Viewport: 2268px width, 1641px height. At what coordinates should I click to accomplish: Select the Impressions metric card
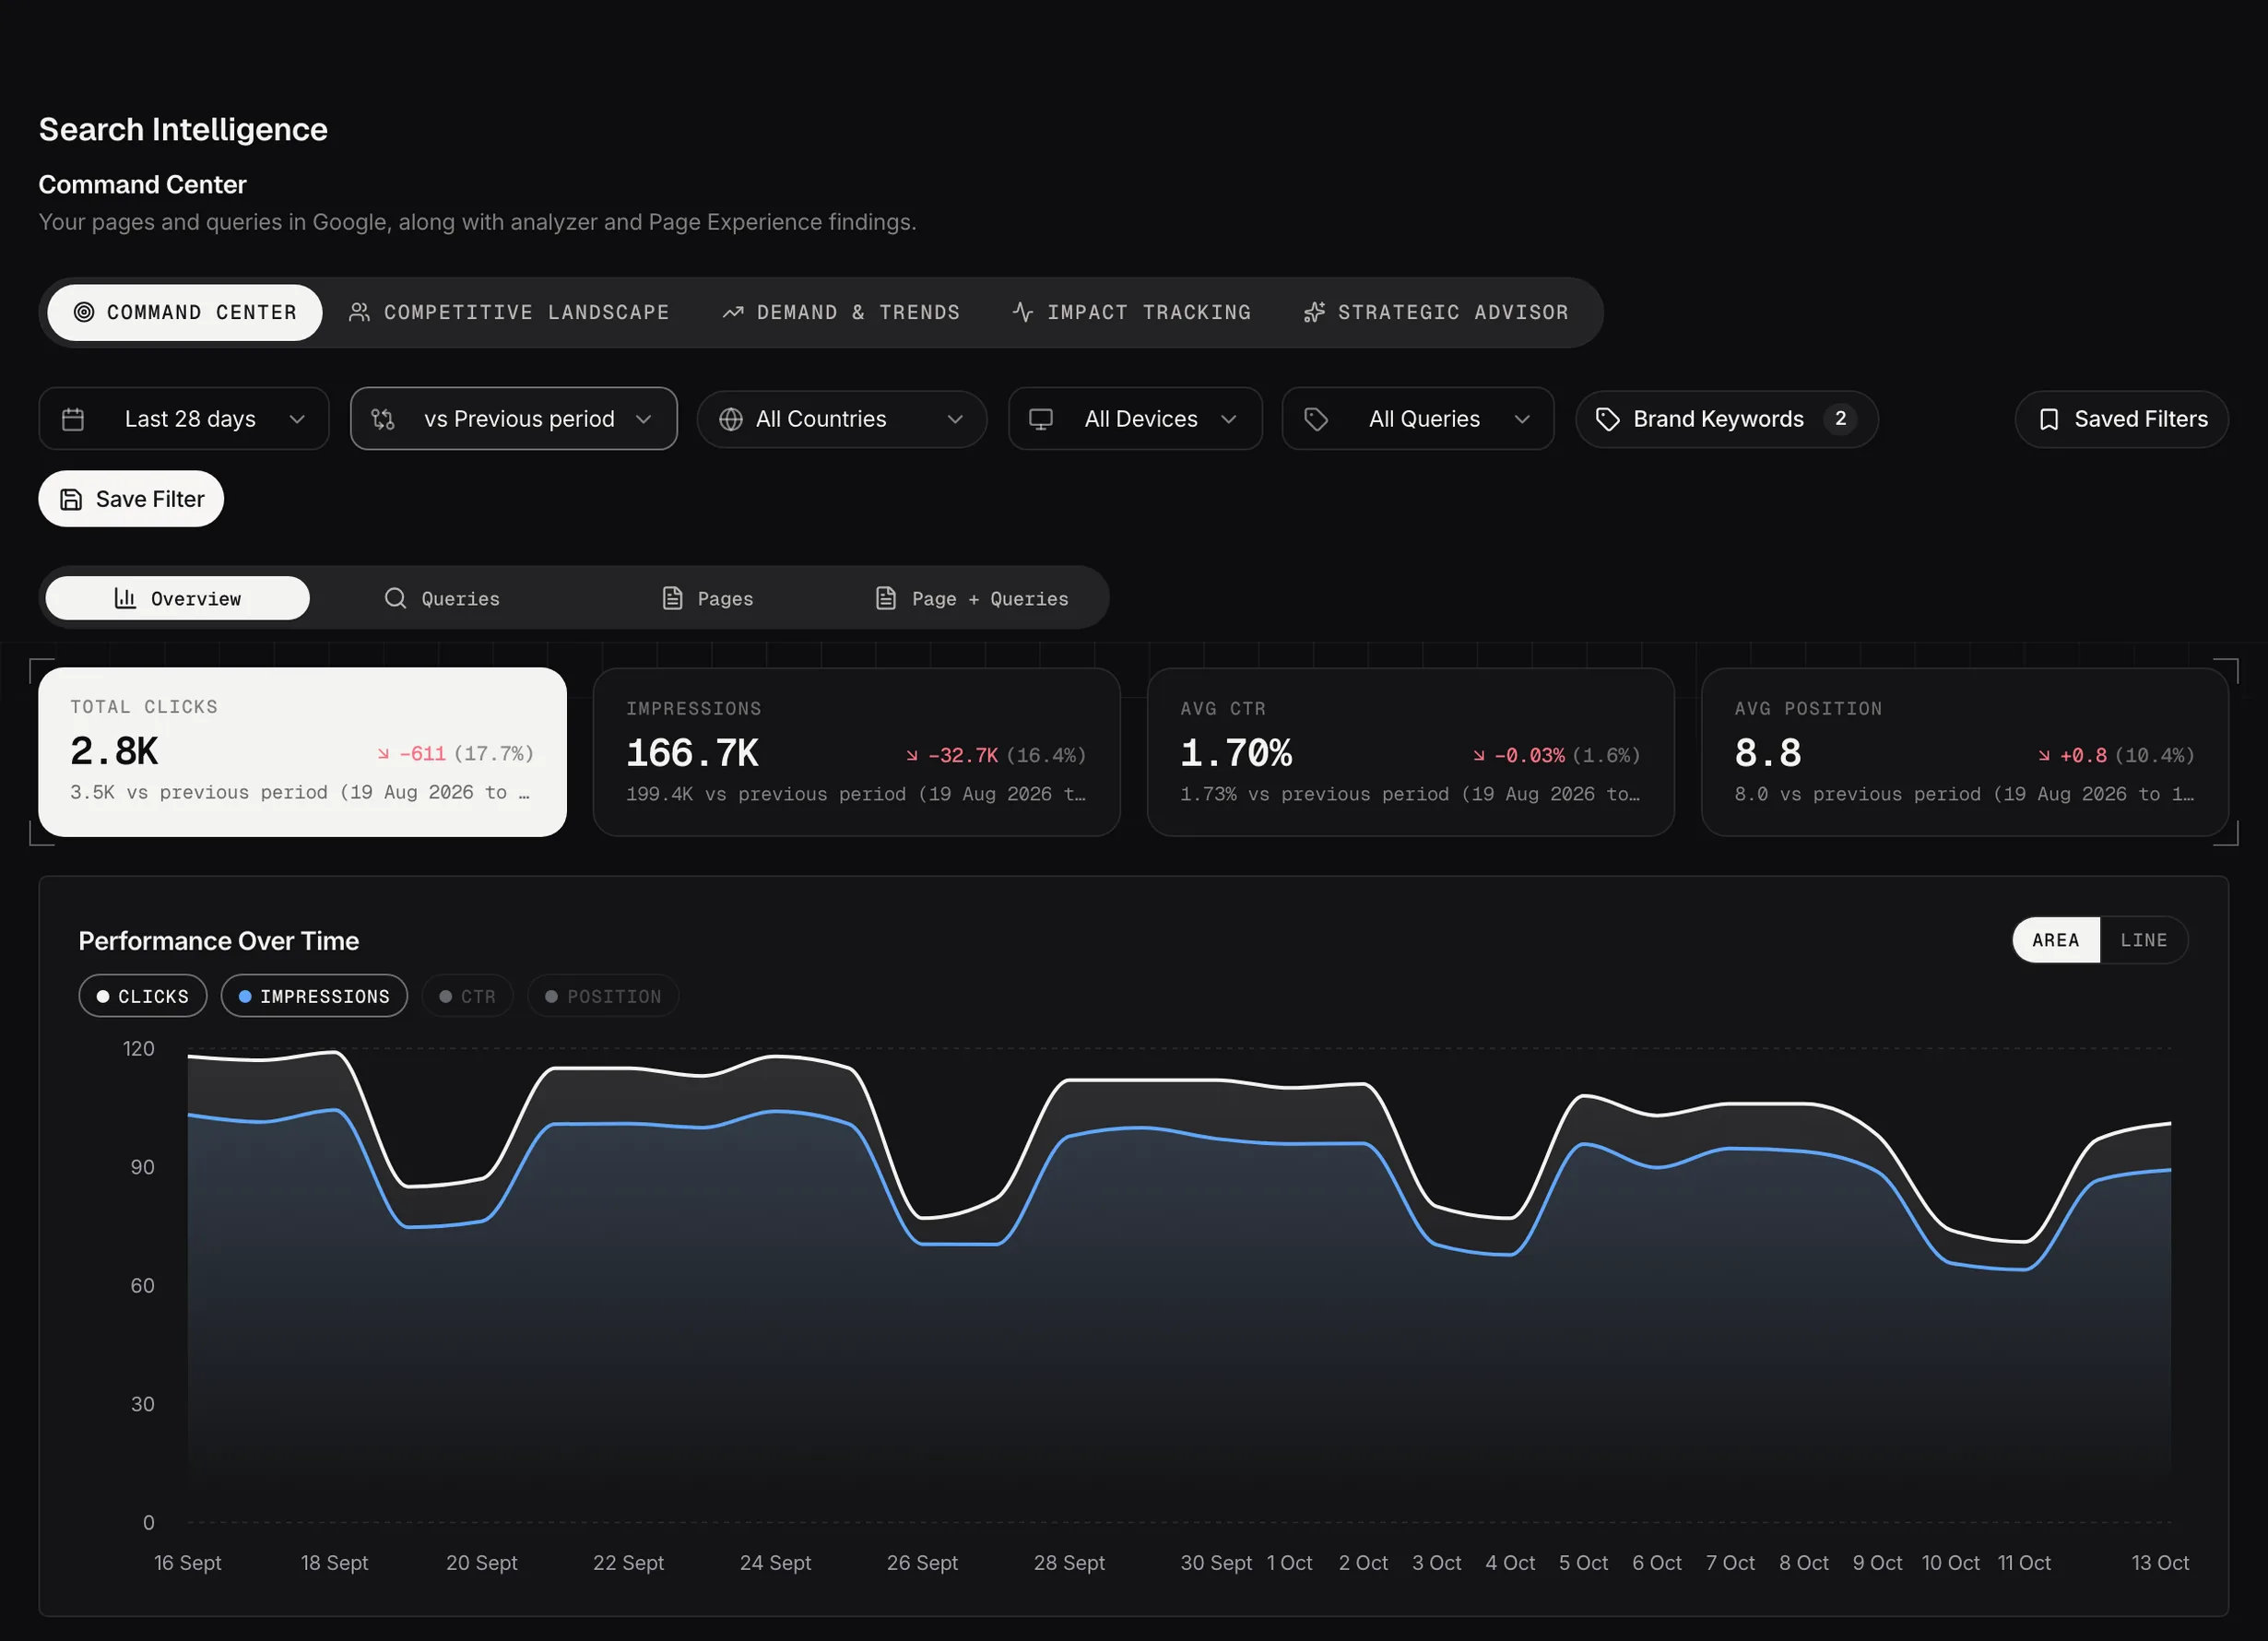[x=857, y=752]
